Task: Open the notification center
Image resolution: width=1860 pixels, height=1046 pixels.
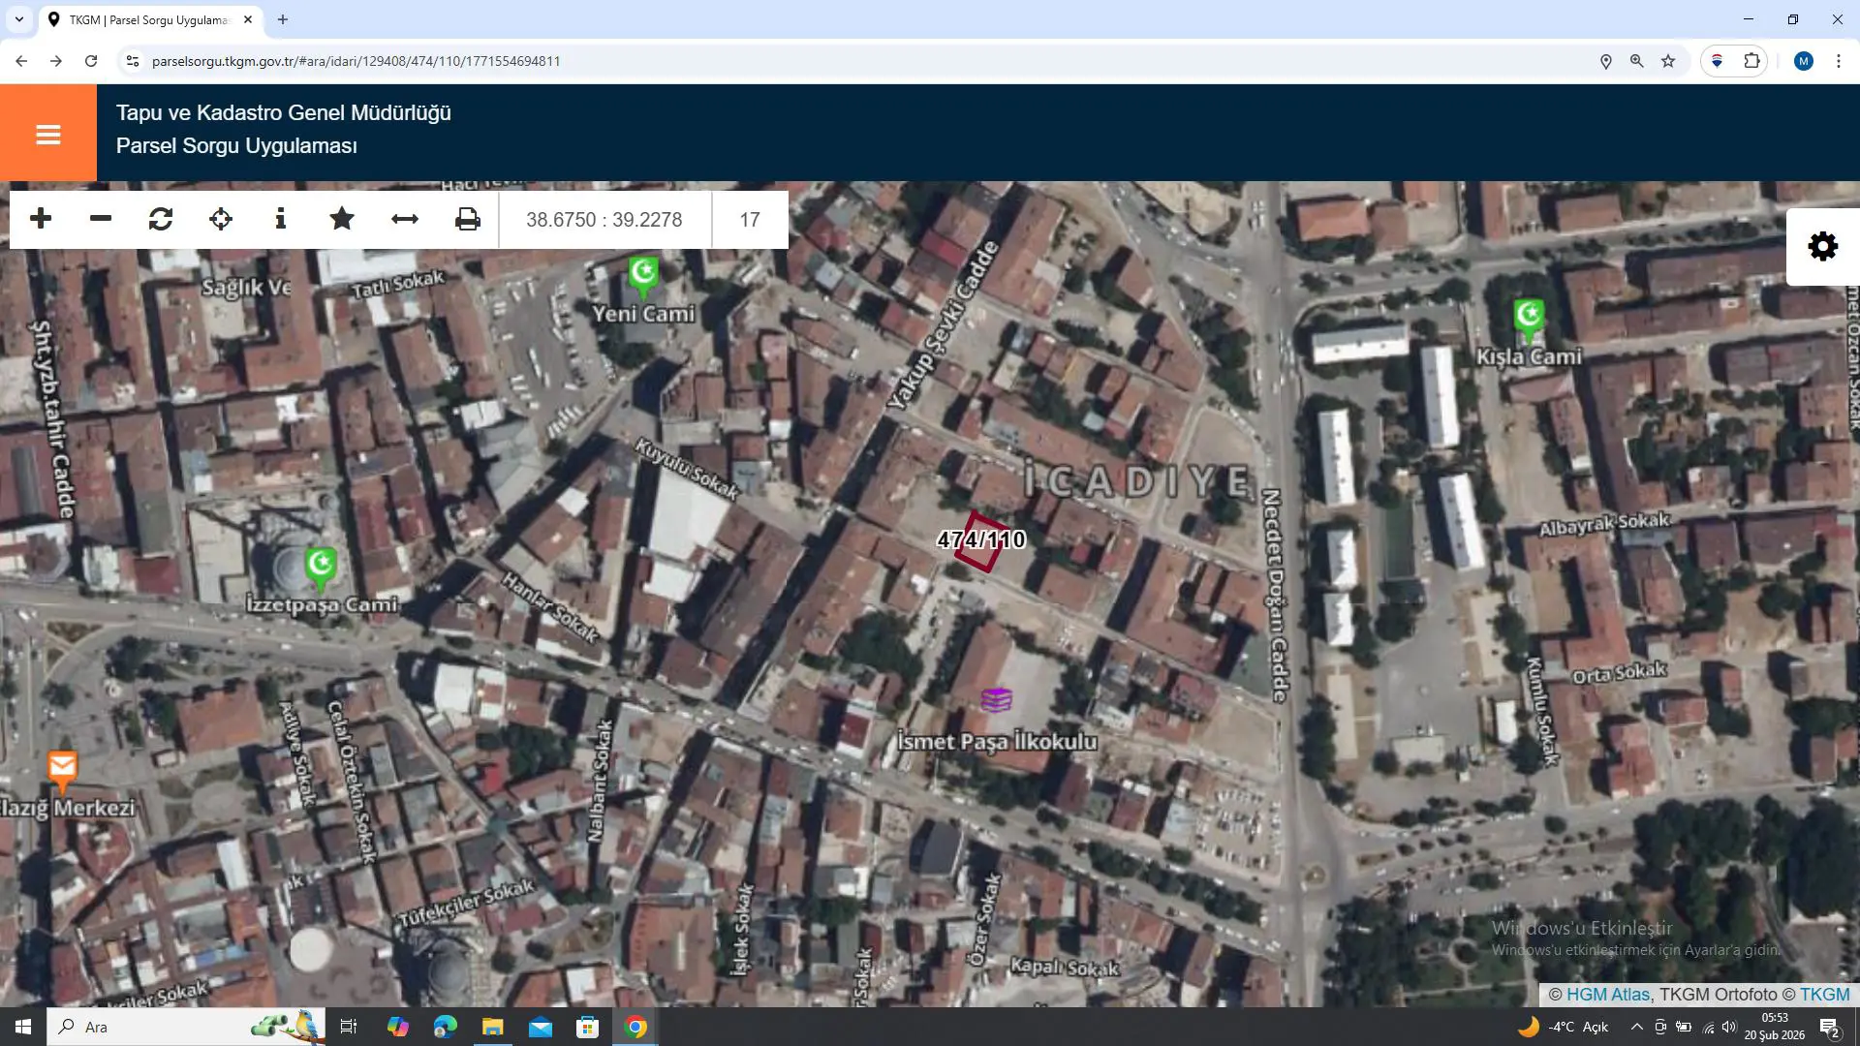Action: 1829,1027
